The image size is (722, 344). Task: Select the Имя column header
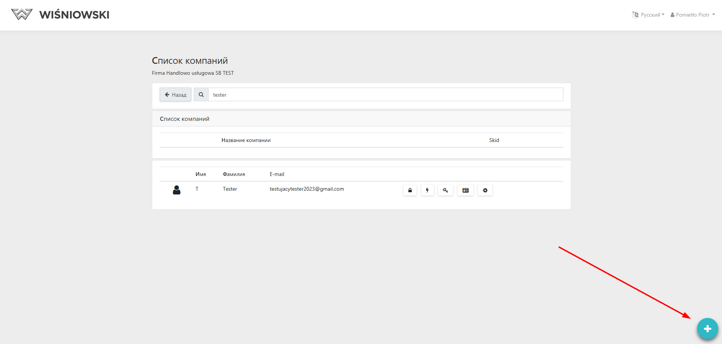(x=201, y=174)
